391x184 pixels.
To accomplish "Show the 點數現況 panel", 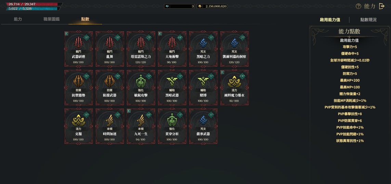I will coord(368,20).
